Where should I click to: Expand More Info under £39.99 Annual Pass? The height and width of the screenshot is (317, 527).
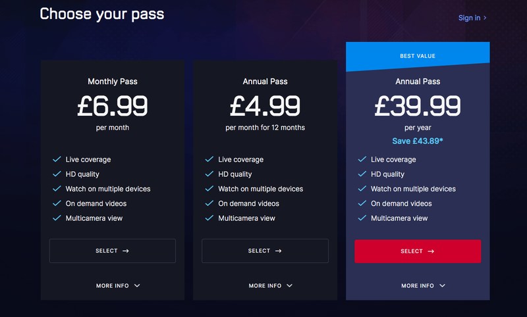(423, 285)
